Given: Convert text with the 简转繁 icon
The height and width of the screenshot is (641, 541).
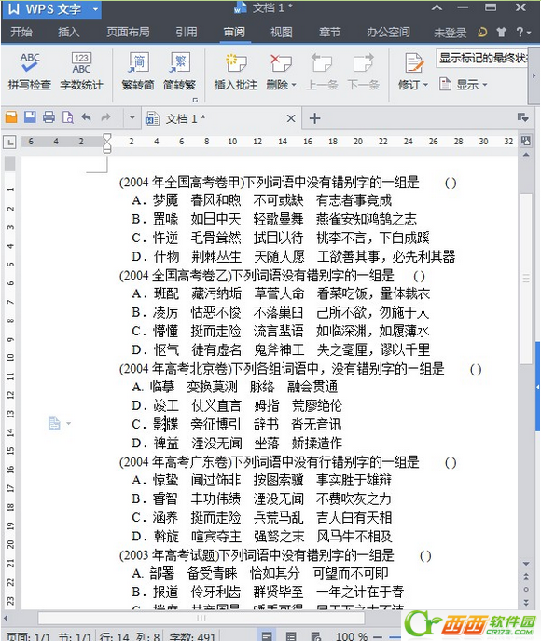Looking at the screenshot, I should [x=179, y=71].
